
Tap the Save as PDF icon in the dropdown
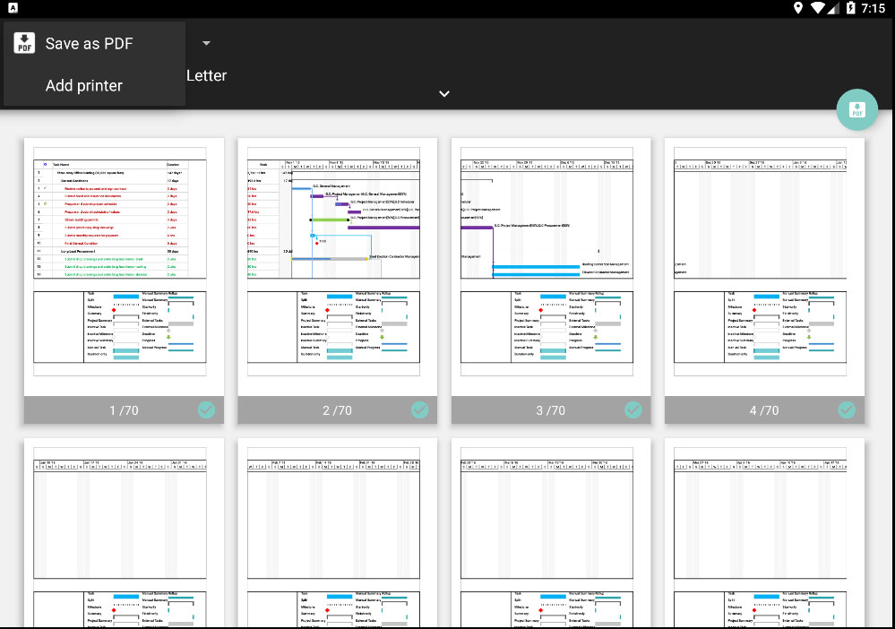[x=24, y=43]
